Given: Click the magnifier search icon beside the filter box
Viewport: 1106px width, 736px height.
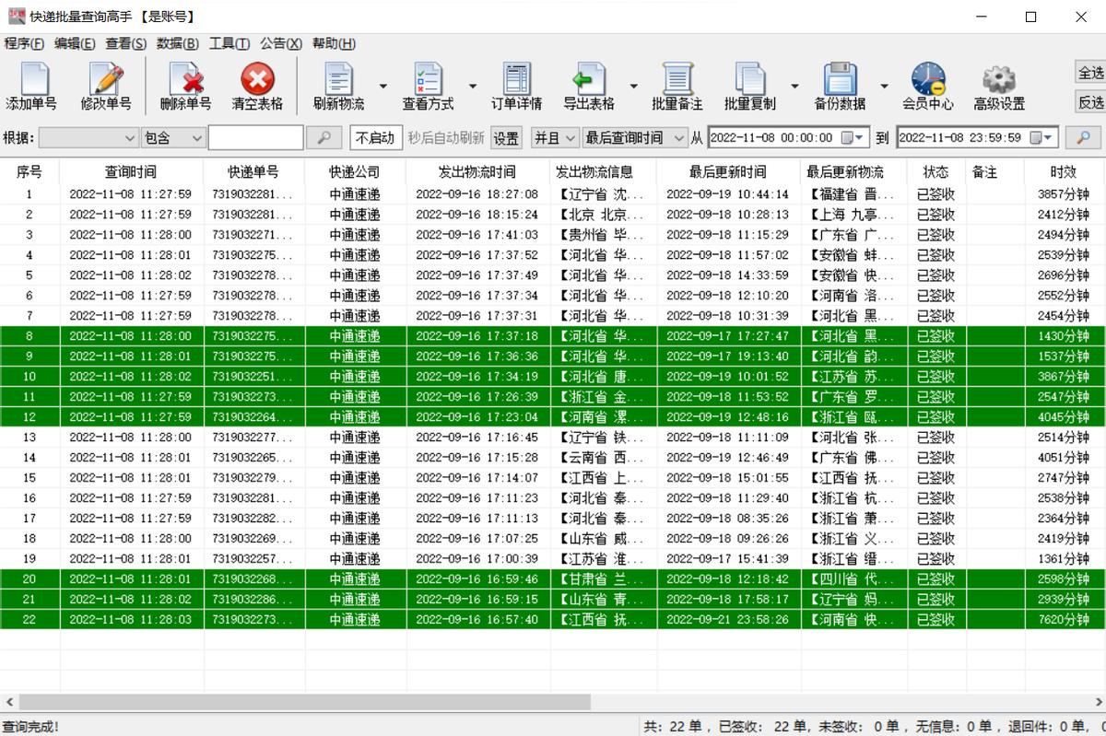Looking at the screenshot, I should [x=324, y=137].
